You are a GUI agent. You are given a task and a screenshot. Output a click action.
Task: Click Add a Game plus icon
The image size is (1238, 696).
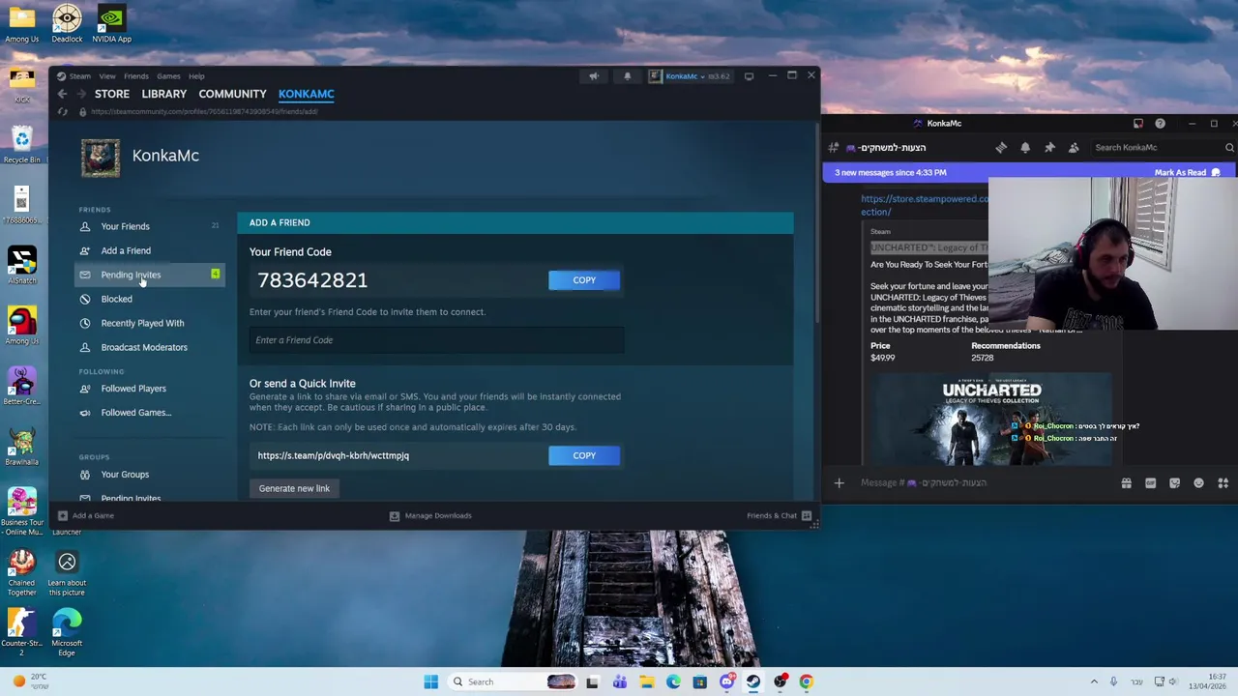(x=63, y=515)
